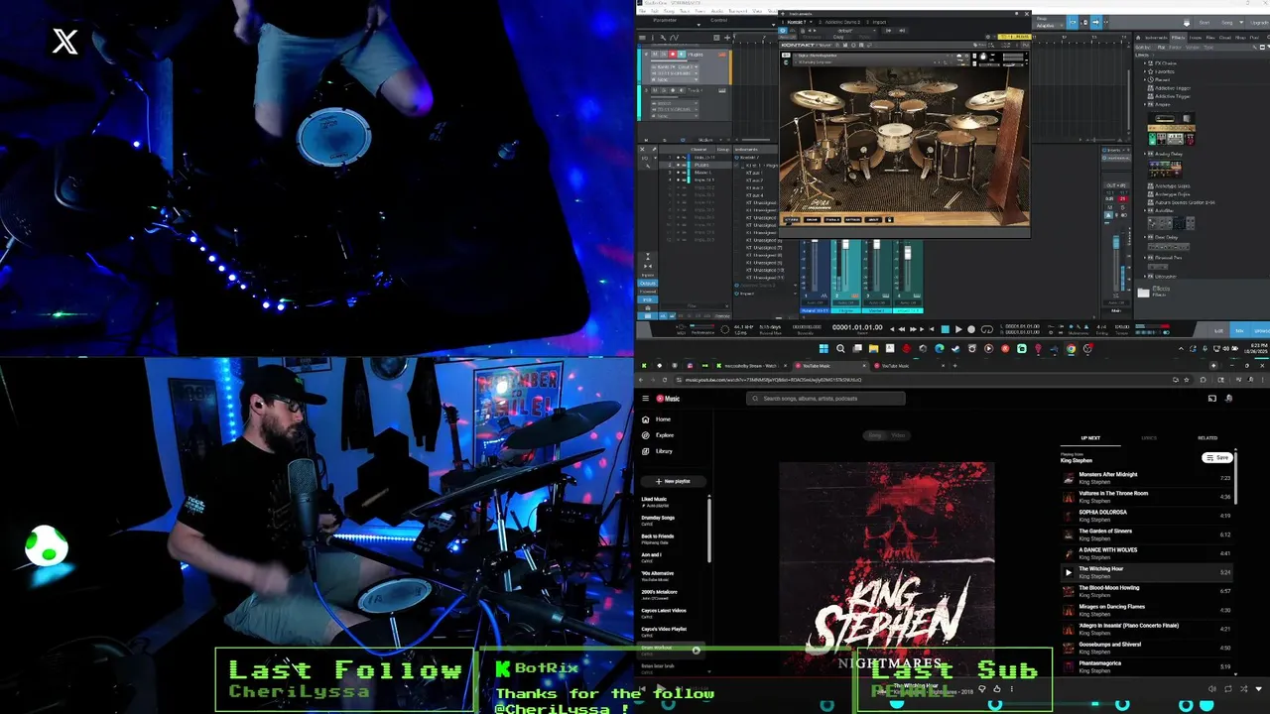1270x714 pixels.
Task: Open Windows taskbar search
Action: (840, 348)
